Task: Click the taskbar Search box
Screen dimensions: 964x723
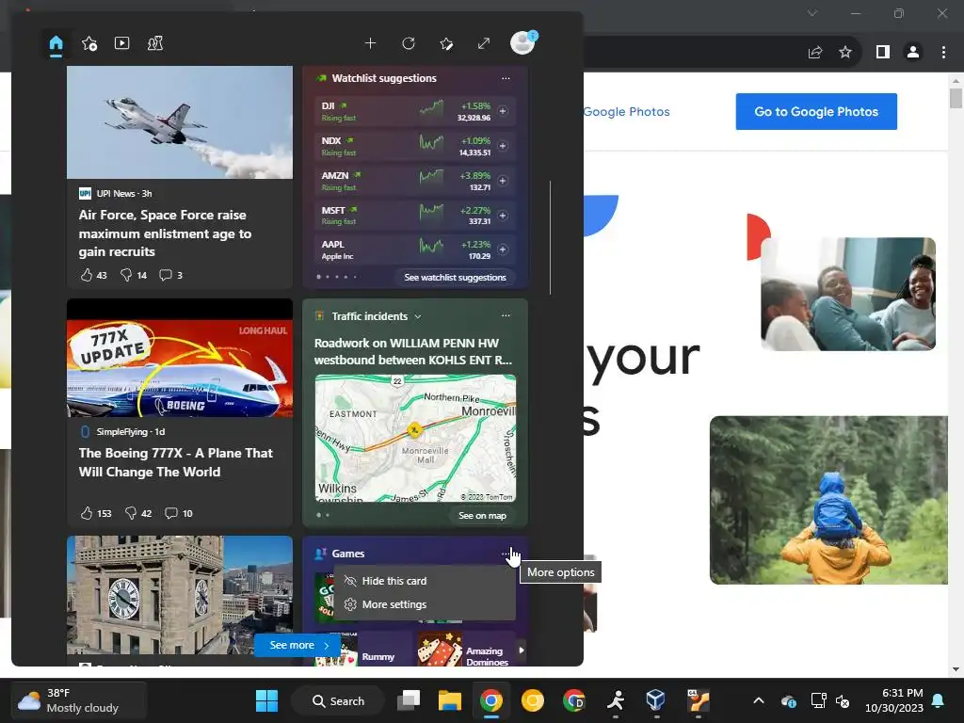Action: point(338,700)
